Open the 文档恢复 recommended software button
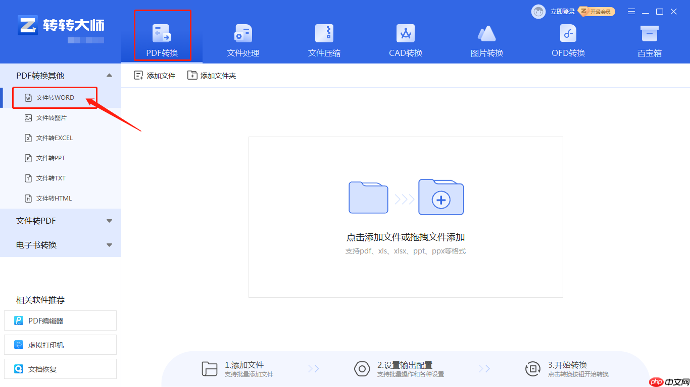The image size is (690, 387). pyautogui.click(x=60, y=369)
